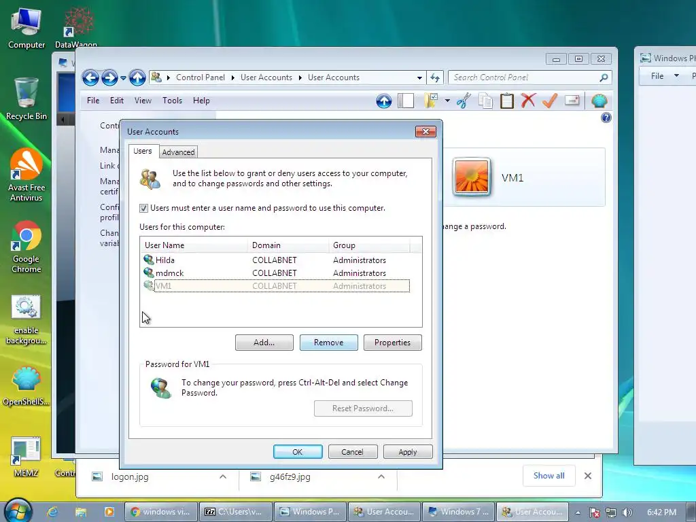The image size is (696, 522).
Task: Toggle the navigation pane toolbar icon
Action: click(406, 101)
